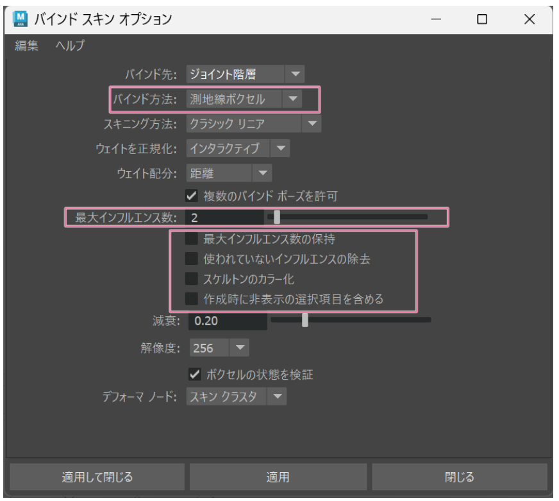The height and width of the screenshot is (501, 559).
Task: Enable スケルトンのカラー化 checkbox
Action: (x=190, y=278)
